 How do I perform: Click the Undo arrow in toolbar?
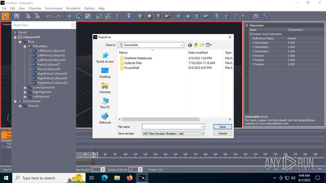coord(49,17)
